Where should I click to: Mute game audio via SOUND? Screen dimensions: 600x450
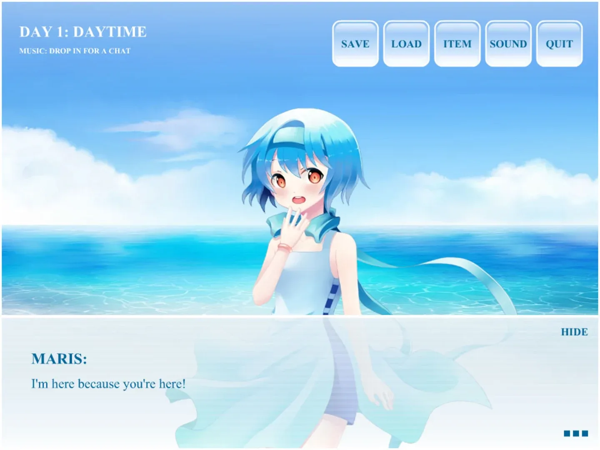508,43
